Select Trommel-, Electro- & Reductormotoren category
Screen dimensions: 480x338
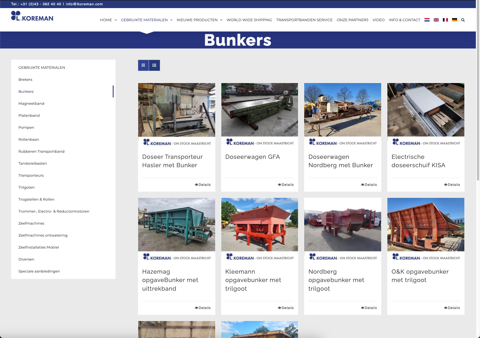(x=54, y=211)
